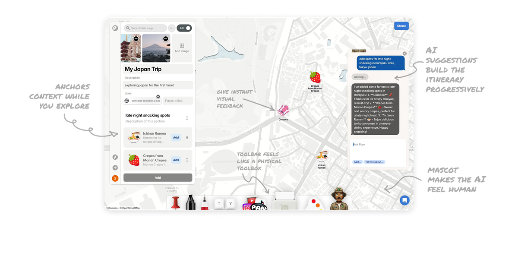Grab drag handle of late night snacking section
The image size is (518, 272).
tap(187, 118)
